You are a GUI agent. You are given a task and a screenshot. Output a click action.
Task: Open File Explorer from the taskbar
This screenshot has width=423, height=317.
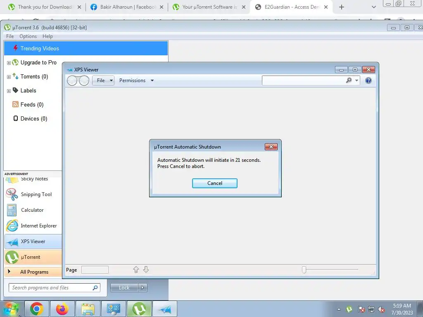(88, 309)
